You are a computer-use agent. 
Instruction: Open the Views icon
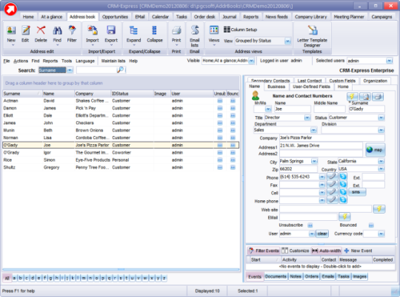click(x=214, y=30)
